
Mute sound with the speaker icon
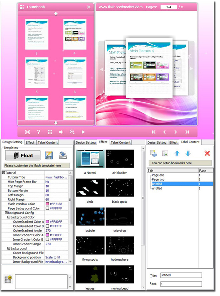coord(61,132)
